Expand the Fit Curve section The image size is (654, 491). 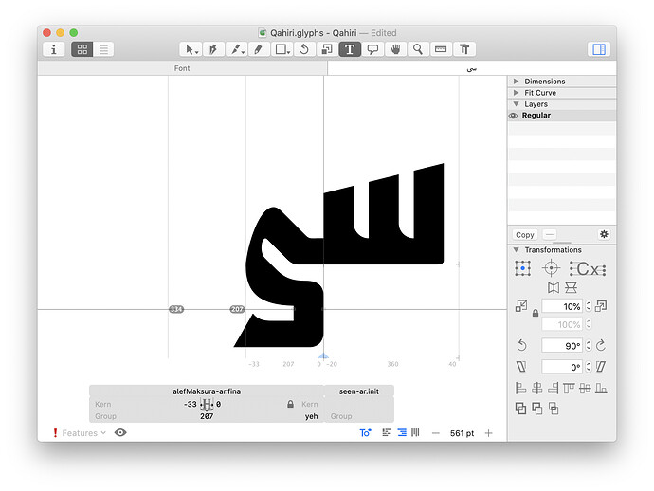pyautogui.click(x=517, y=93)
